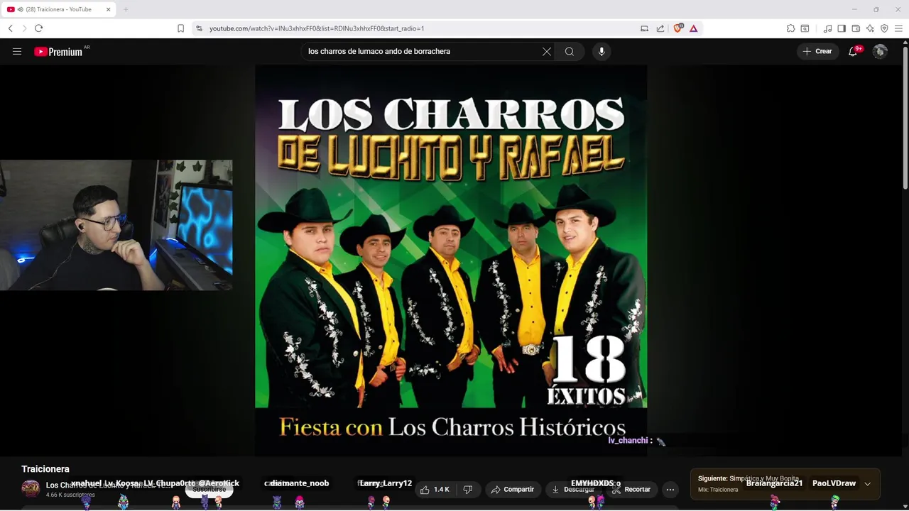This screenshot has height=511, width=909.
Task: Share the video via Compartir
Action: 513,490
